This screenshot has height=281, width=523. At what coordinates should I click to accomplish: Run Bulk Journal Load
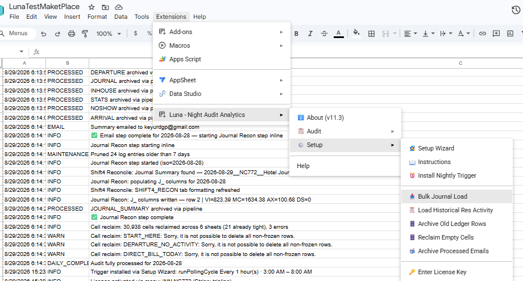tap(456, 196)
